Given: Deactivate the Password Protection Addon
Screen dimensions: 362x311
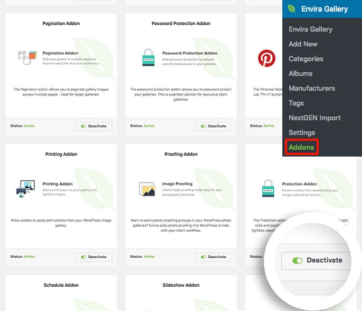Looking at the screenshot, I should click(214, 127).
